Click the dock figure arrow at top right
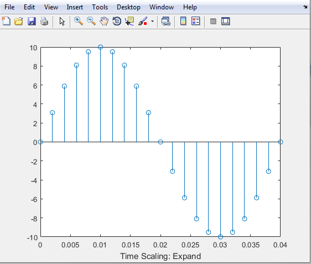Screen dimensions: 311x264 pos(305,7)
